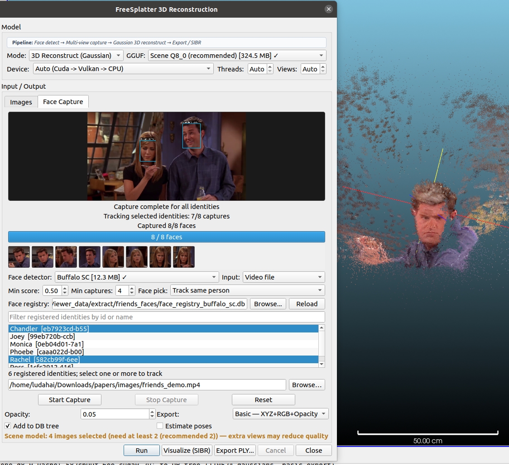Browse for the input video file
509x465 pixels.
tap(307, 384)
